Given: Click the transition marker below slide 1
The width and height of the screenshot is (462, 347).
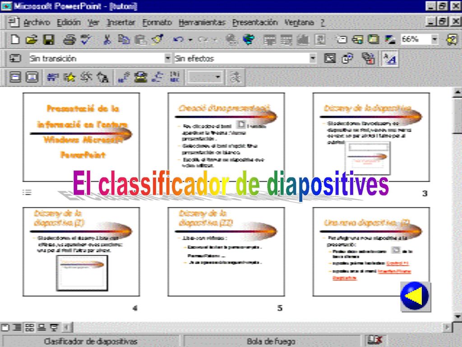Looking at the screenshot, I should [27, 192].
